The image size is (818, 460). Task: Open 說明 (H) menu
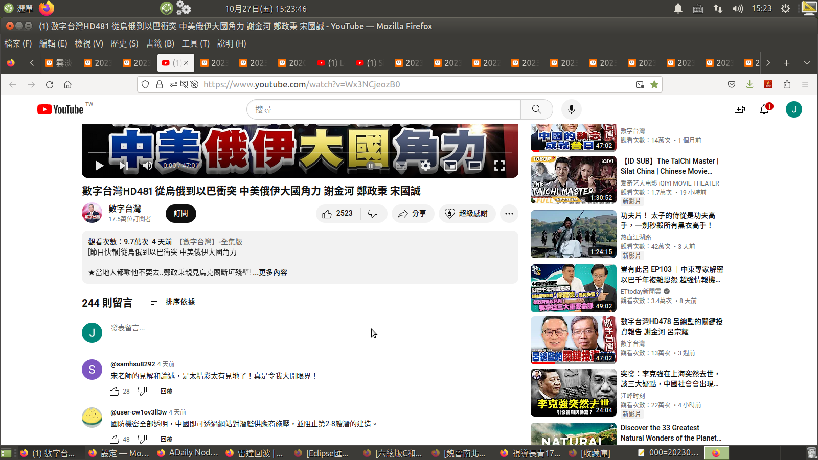click(x=232, y=43)
